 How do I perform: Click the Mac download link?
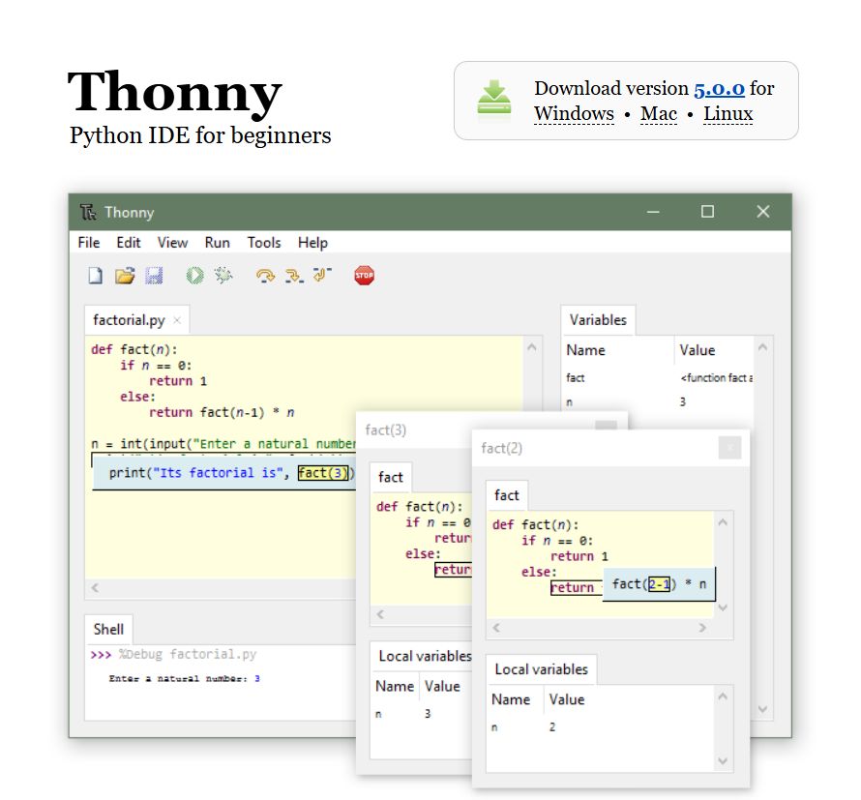[x=659, y=113]
